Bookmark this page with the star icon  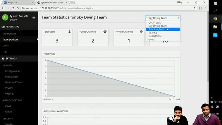(x=195, y=8)
